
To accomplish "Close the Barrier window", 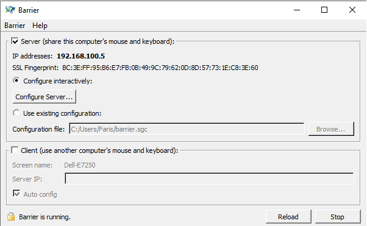I will (x=352, y=10).
